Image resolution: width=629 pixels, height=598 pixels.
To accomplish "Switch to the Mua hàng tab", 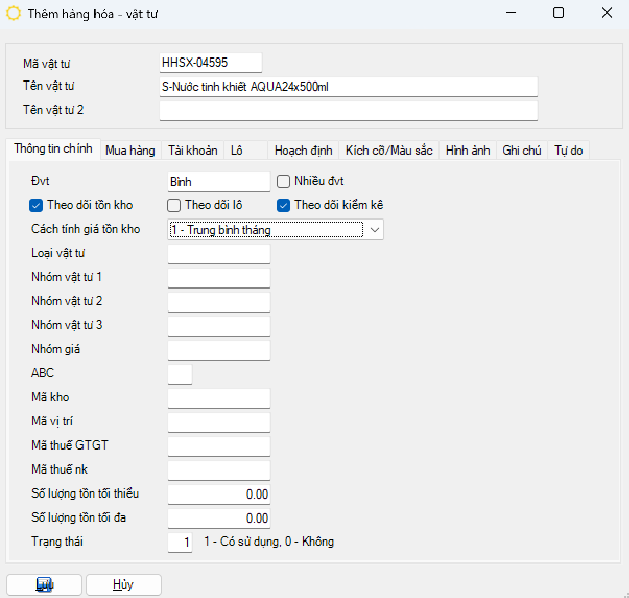I will 130,151.
